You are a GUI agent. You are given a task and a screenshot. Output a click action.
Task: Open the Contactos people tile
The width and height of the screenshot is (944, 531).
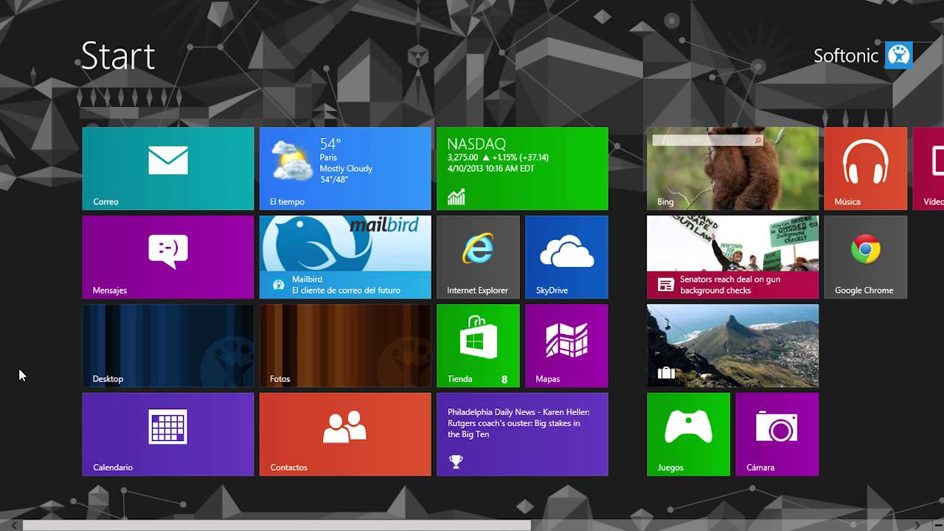click(x=345, y=434)
